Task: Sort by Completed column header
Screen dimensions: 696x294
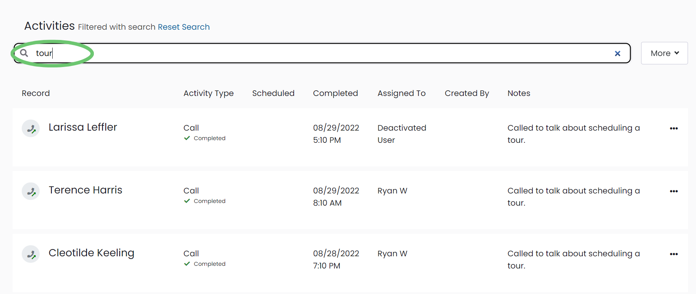Action: pyautogui.click(x=336, y=94)
